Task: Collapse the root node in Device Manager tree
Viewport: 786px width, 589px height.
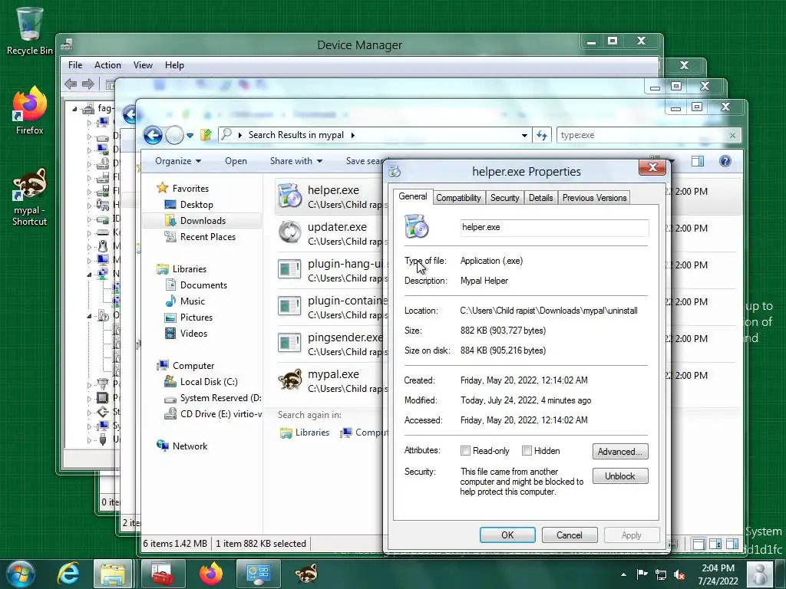Action: [74, 108]
